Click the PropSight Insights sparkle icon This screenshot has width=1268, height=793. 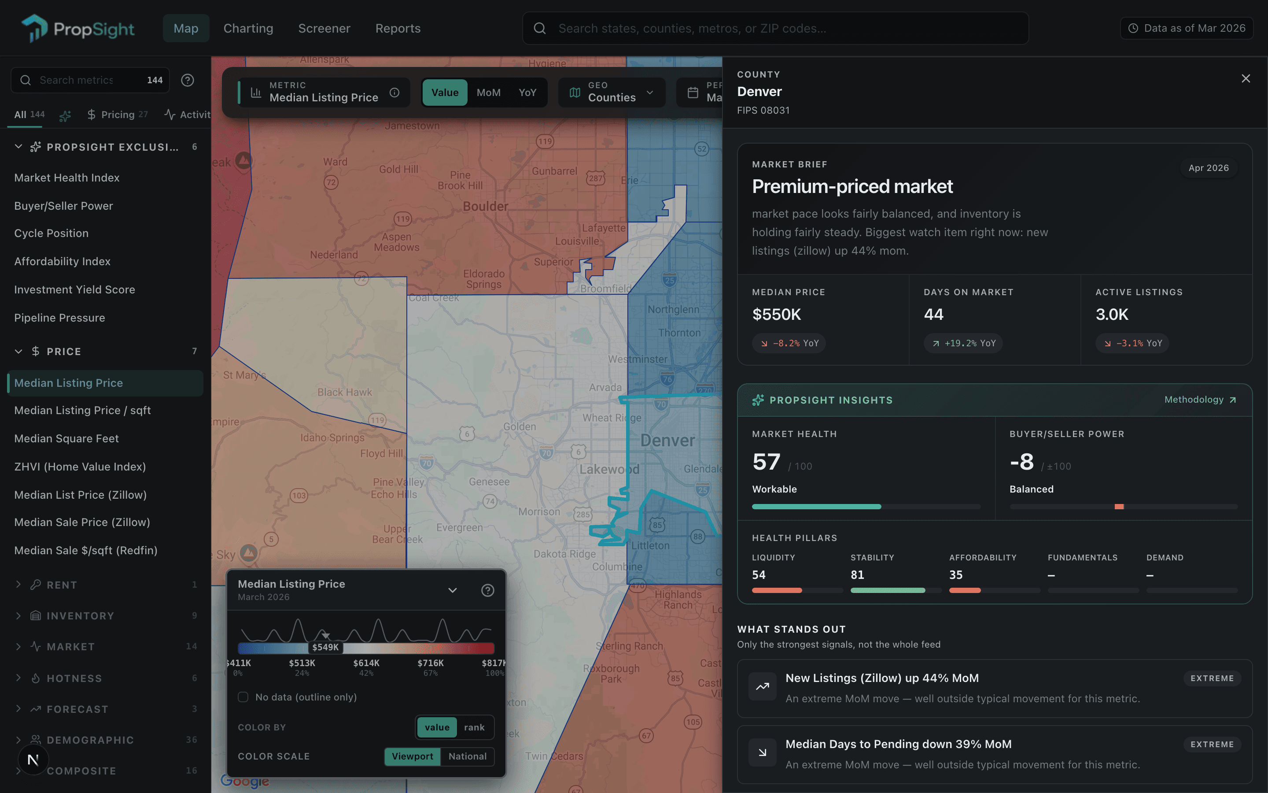758,400
